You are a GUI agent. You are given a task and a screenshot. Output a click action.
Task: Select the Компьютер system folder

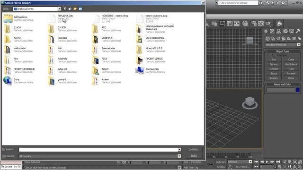151,70
